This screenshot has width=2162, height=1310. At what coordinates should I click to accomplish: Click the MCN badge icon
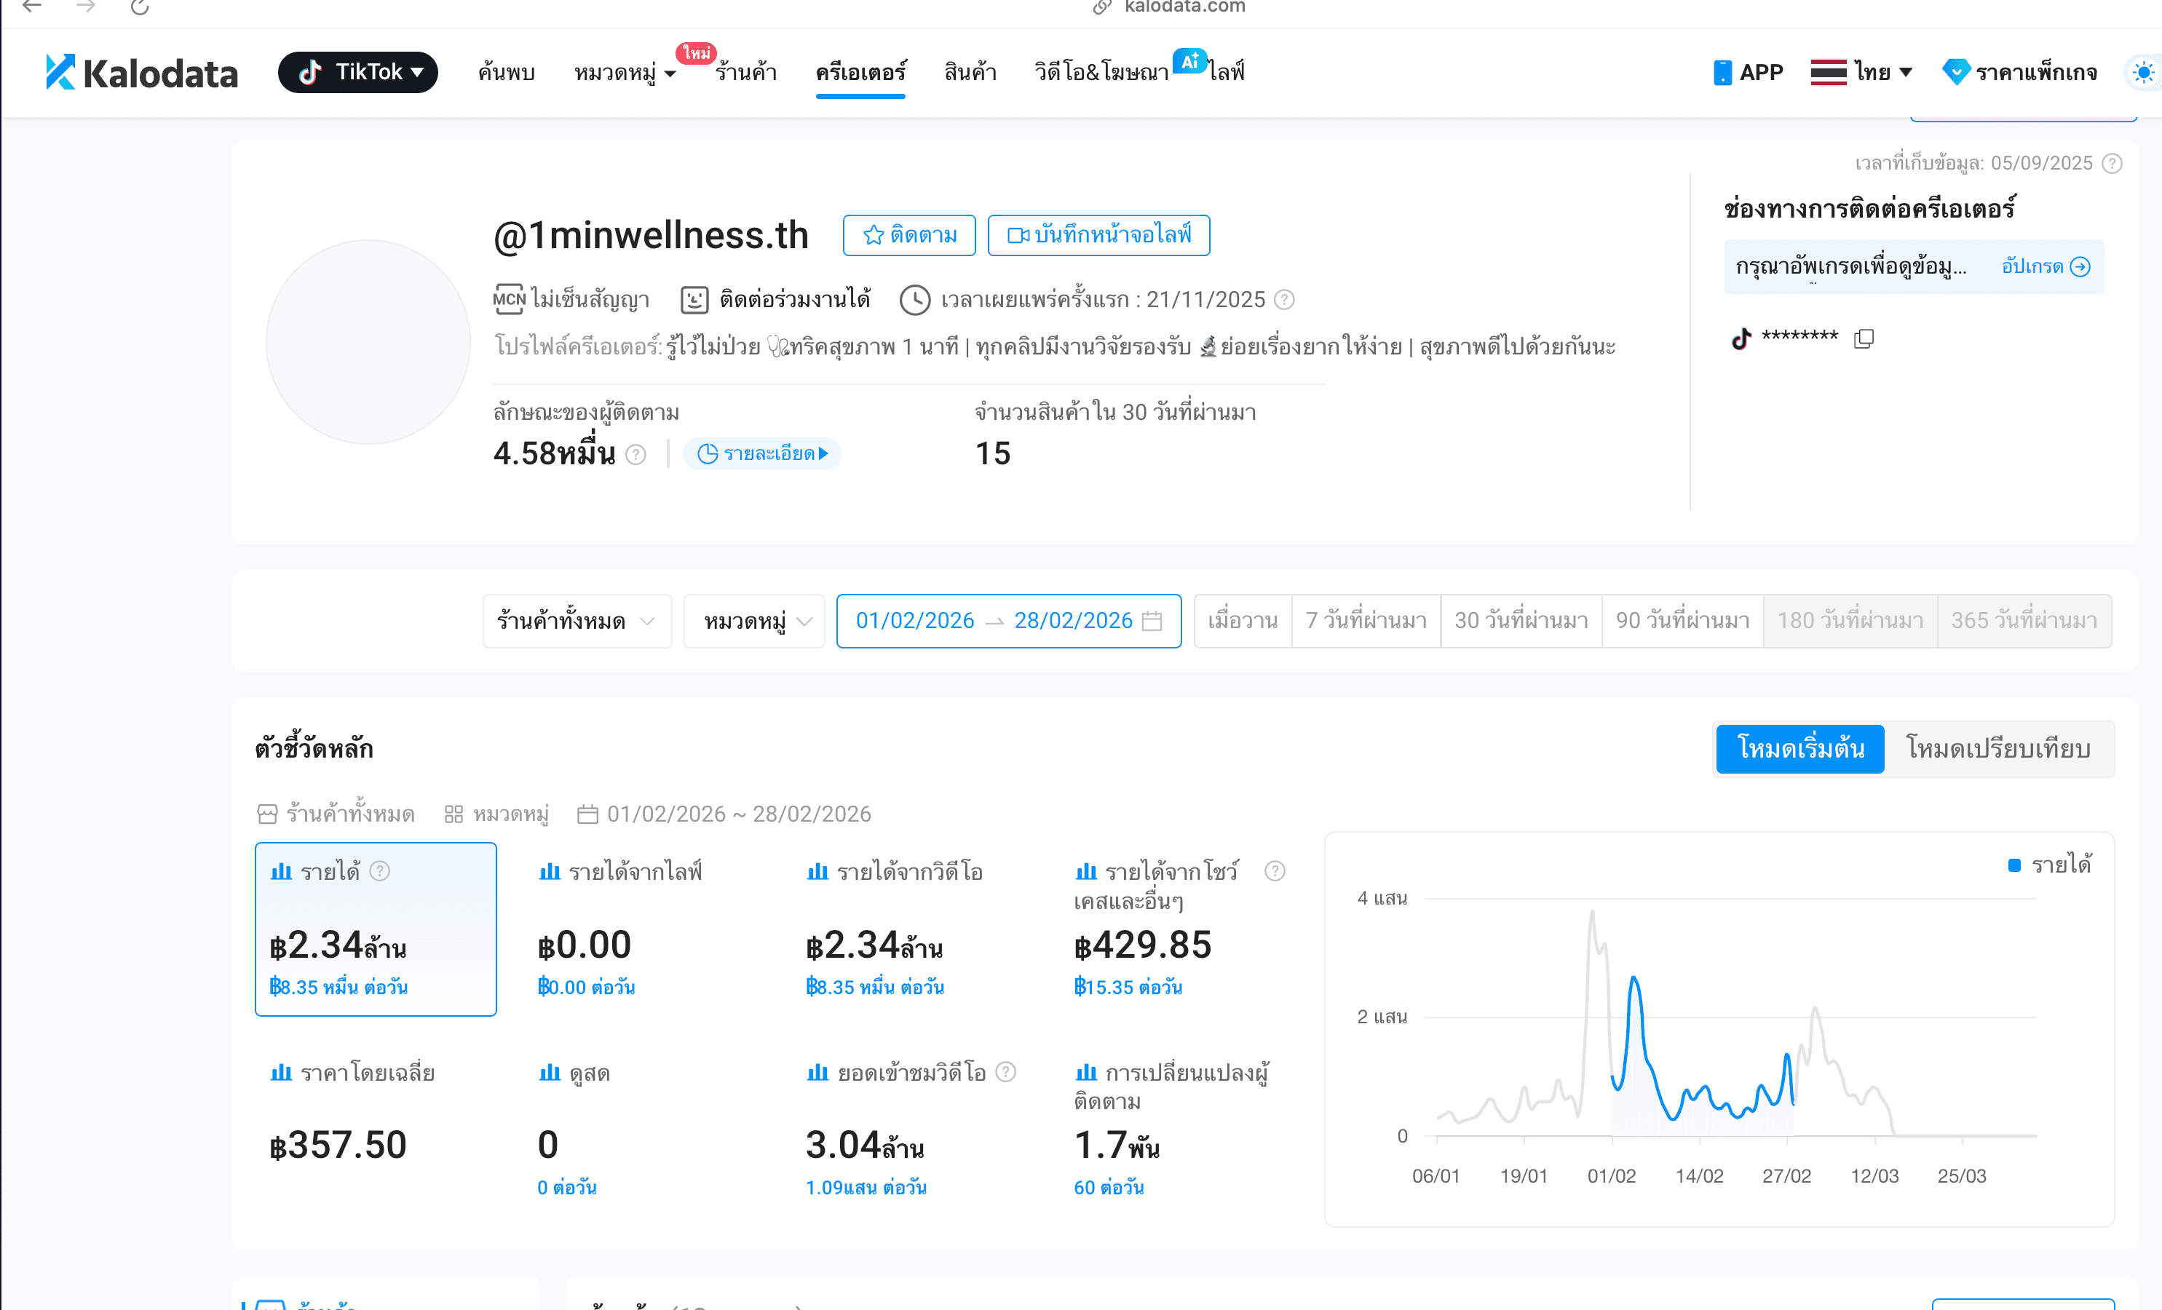(x=509, y=299)
